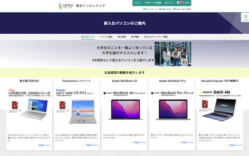Click the Let's note CF-FV1 laptop image
249x156 pixels.
click(x=83, y=112)
